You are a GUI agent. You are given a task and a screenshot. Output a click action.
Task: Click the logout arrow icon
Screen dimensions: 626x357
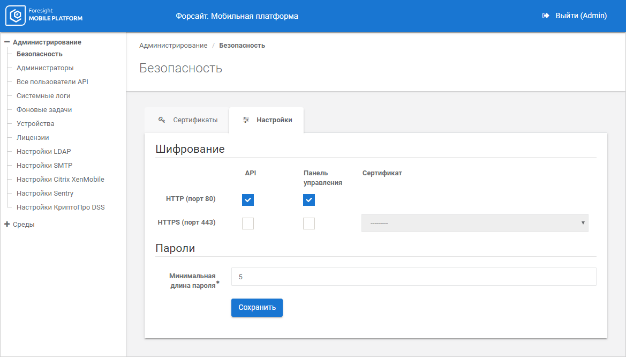pos(546,16)
